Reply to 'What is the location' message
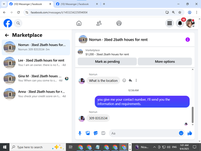The height and width of the screenshot is (151, 201). [x=130, y=81]
